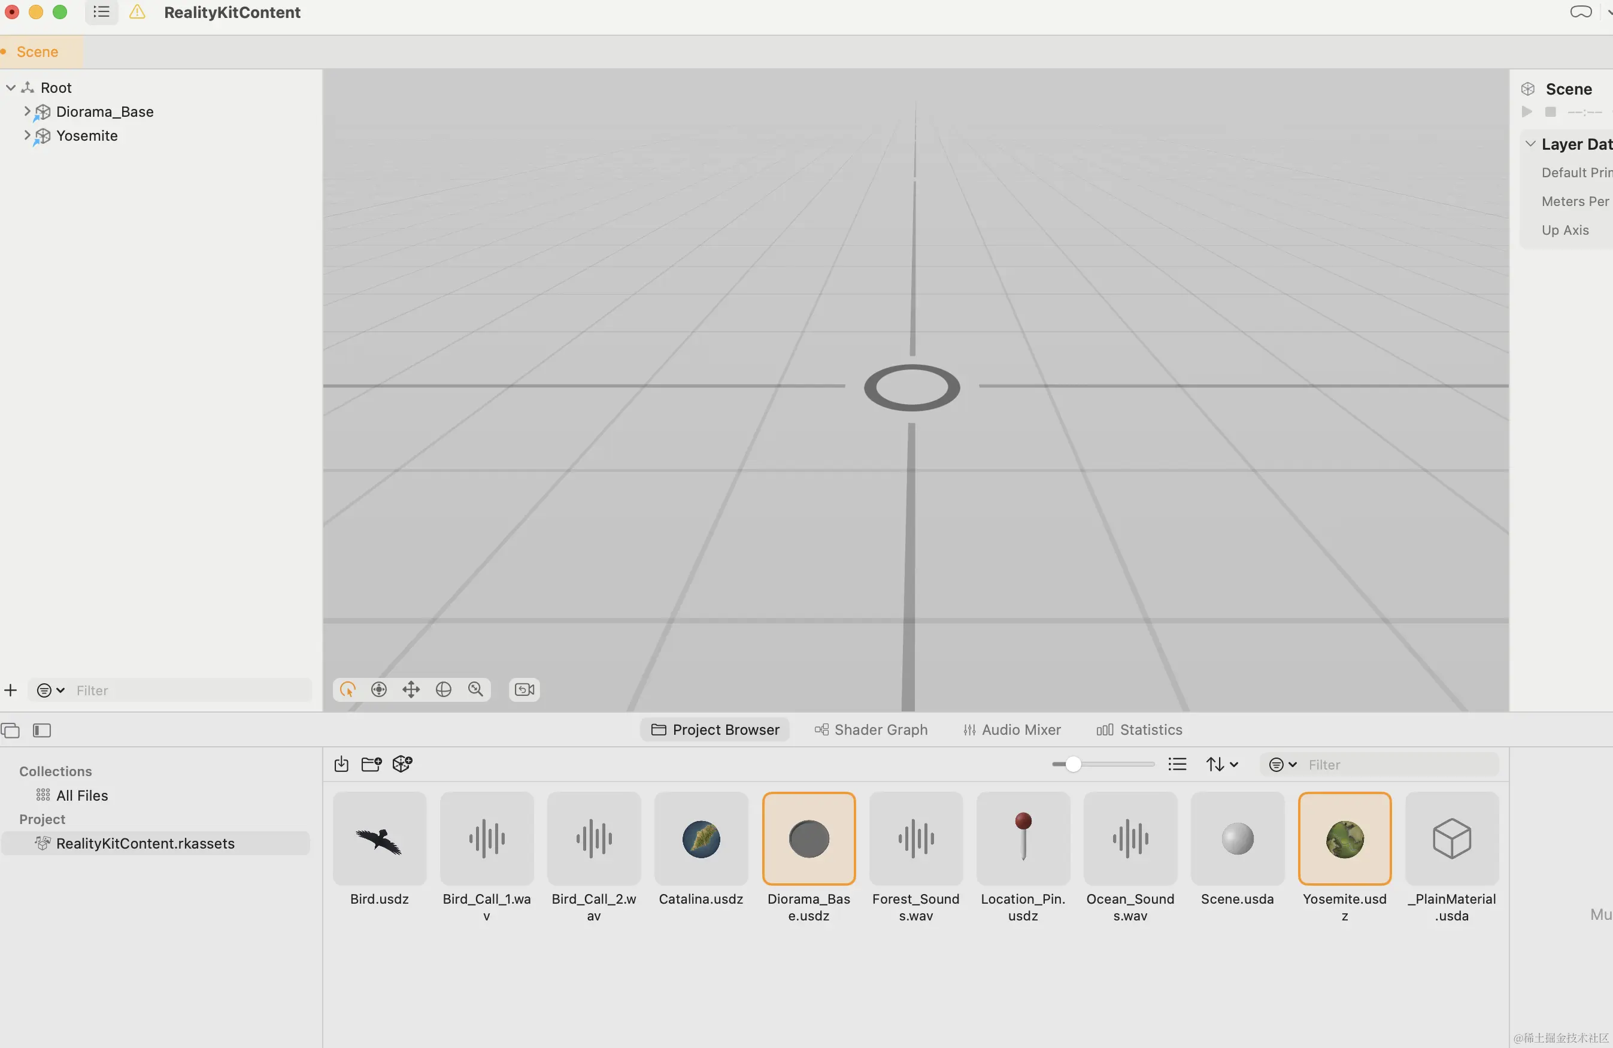Select the _PlainMaterial.usda thumbnail
1613x1048 pixels.
coord(1452,838)
